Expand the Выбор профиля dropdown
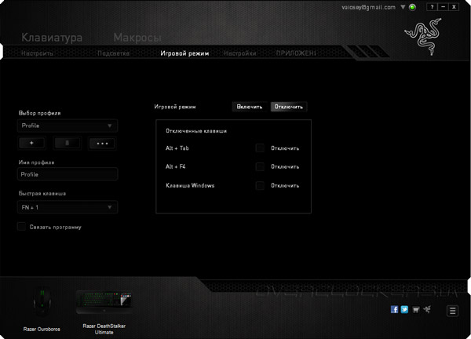The image size is (471, 339). click(68, 126)
